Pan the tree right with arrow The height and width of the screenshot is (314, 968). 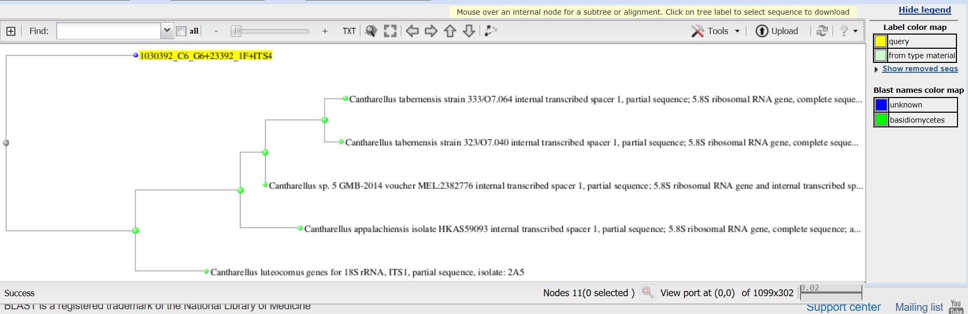[431, 31]
